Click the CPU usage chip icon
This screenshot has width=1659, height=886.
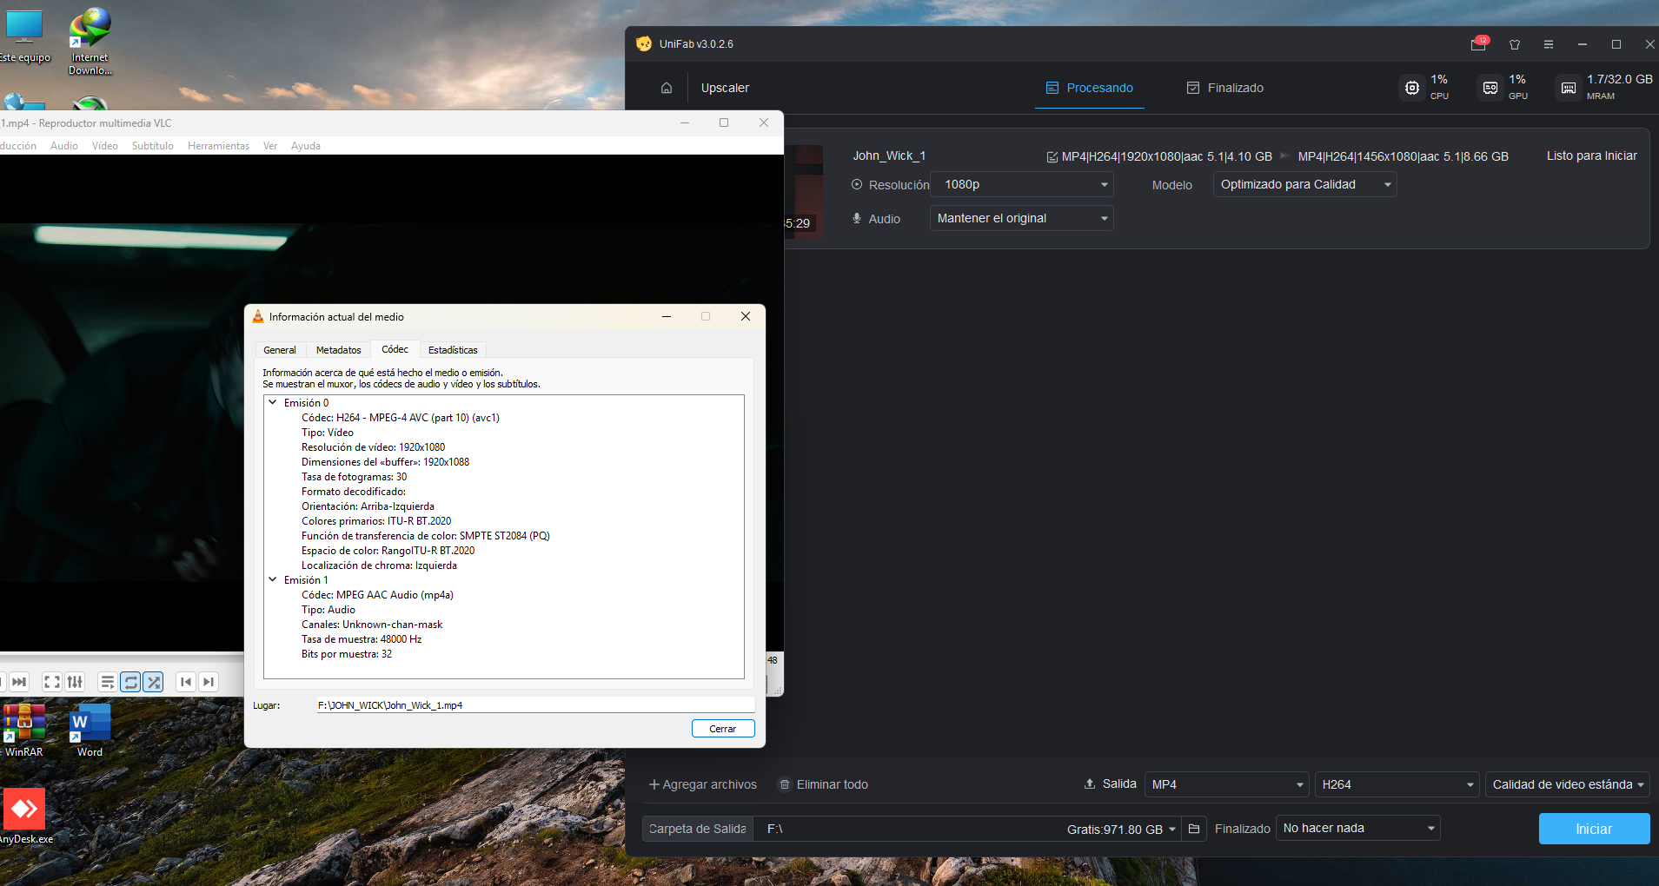1412,88
